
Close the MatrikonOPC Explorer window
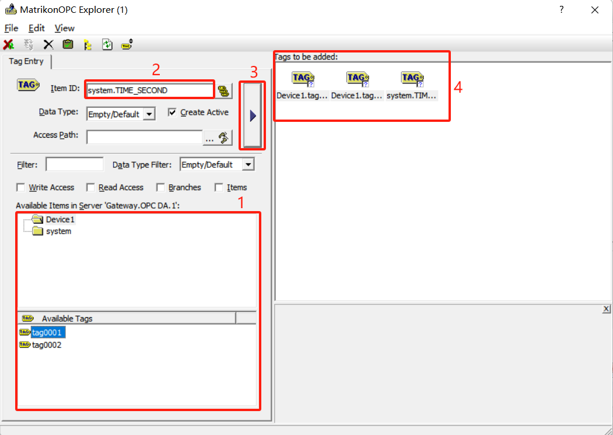594,10
